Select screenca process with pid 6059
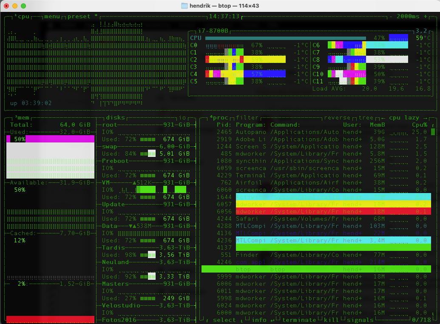The width and height of the screenshot is (440, 324). coord(316,168)
